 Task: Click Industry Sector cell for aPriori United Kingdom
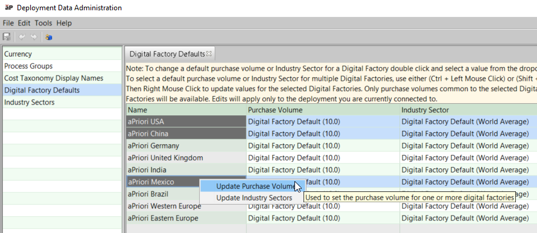[x=468, y=158]
